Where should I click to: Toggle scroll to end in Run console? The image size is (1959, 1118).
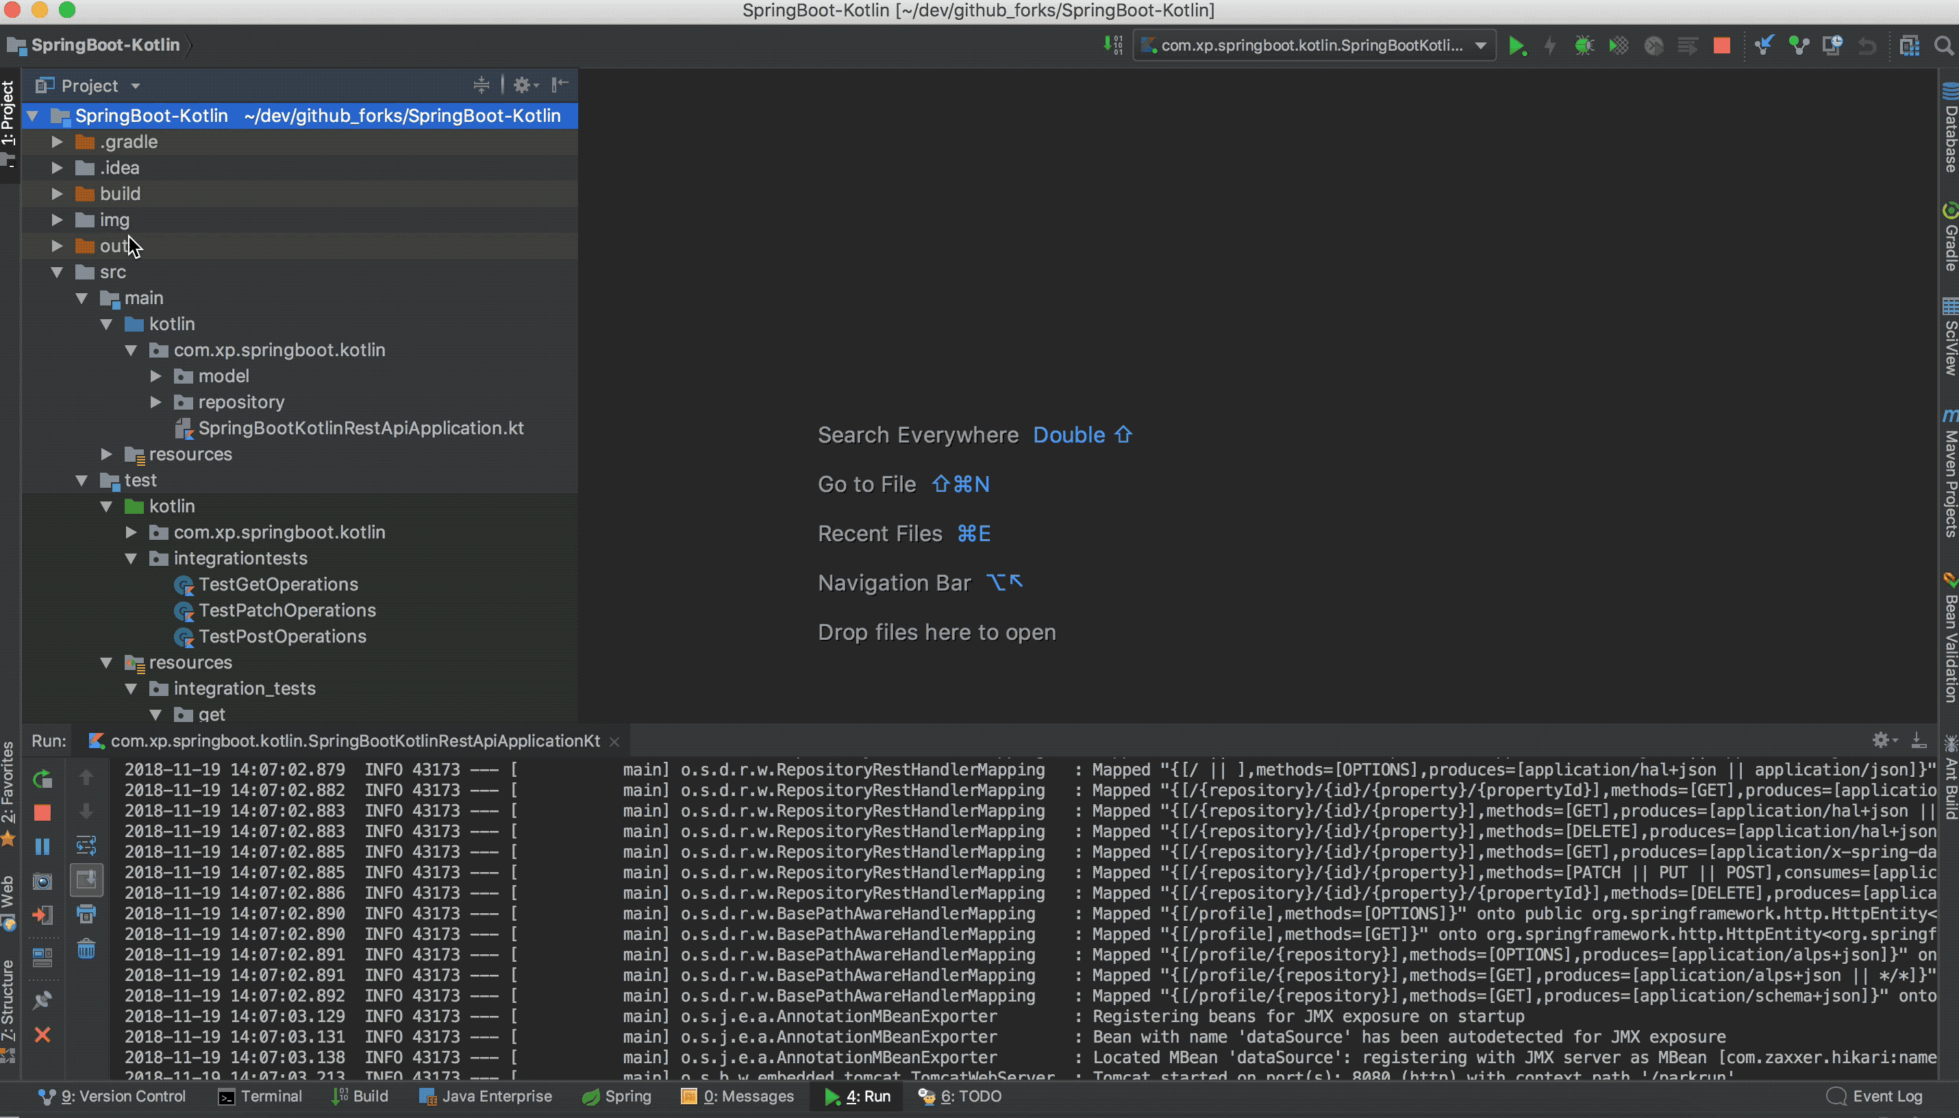point(86,880)
